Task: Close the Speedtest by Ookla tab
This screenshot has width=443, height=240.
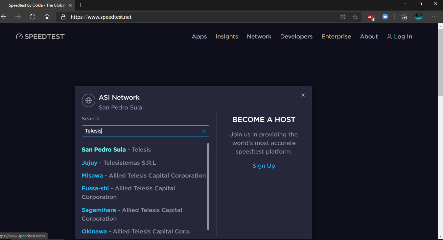Action: [x=70, y=5]
